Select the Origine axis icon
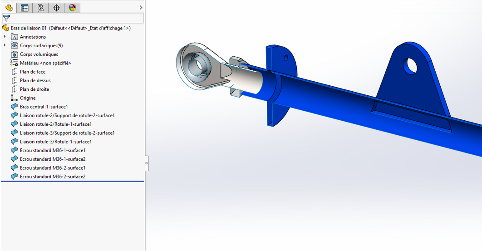This screenshot has width=482, height=251. point(14,98)
